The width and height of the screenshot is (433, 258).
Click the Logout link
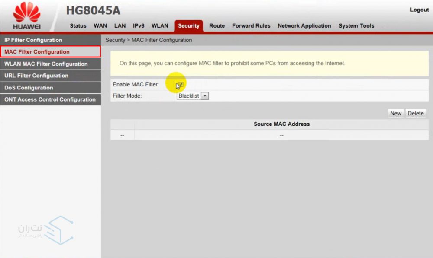click(419, 10)
